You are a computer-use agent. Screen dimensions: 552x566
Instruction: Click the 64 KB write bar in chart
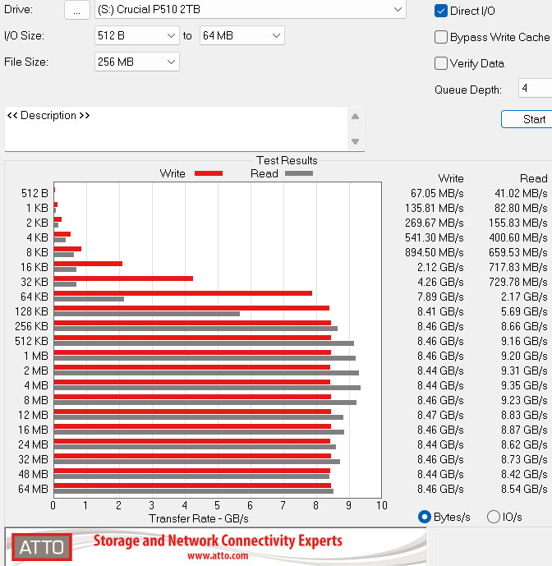(182, 292)
